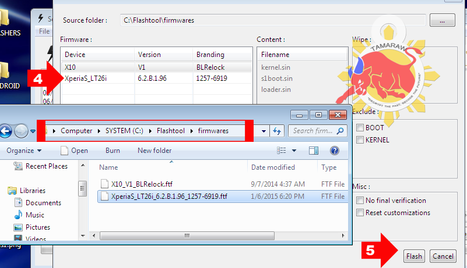The width and height of the screenshot is (467, 268).
Task: Maximize the Explorer window
Action: click(319, 115)
